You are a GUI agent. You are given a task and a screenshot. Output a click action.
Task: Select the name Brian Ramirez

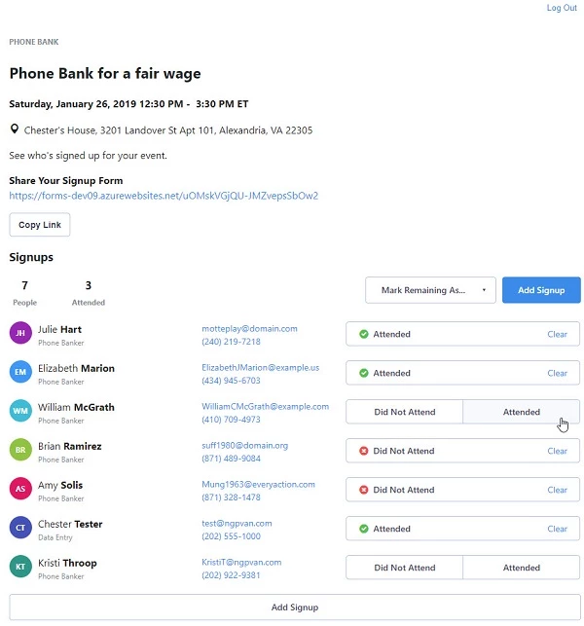69,446
